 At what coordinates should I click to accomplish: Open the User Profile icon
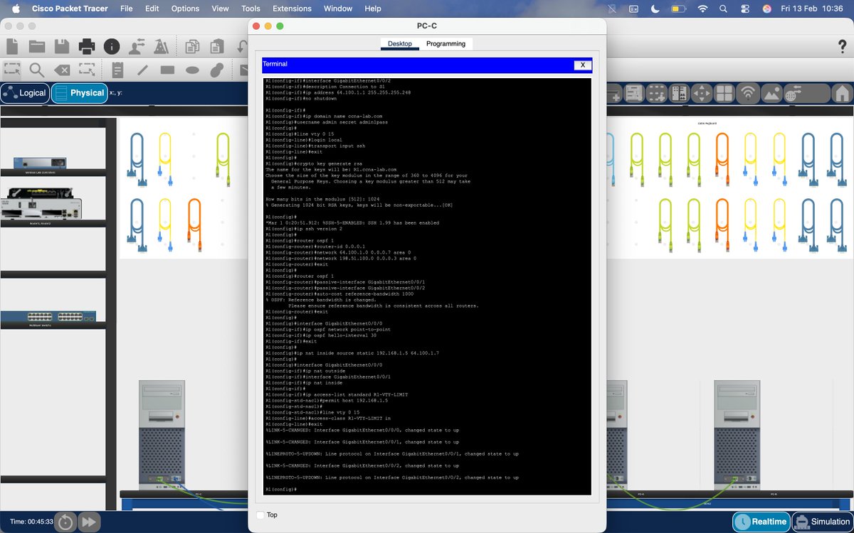tap(137, 46)
